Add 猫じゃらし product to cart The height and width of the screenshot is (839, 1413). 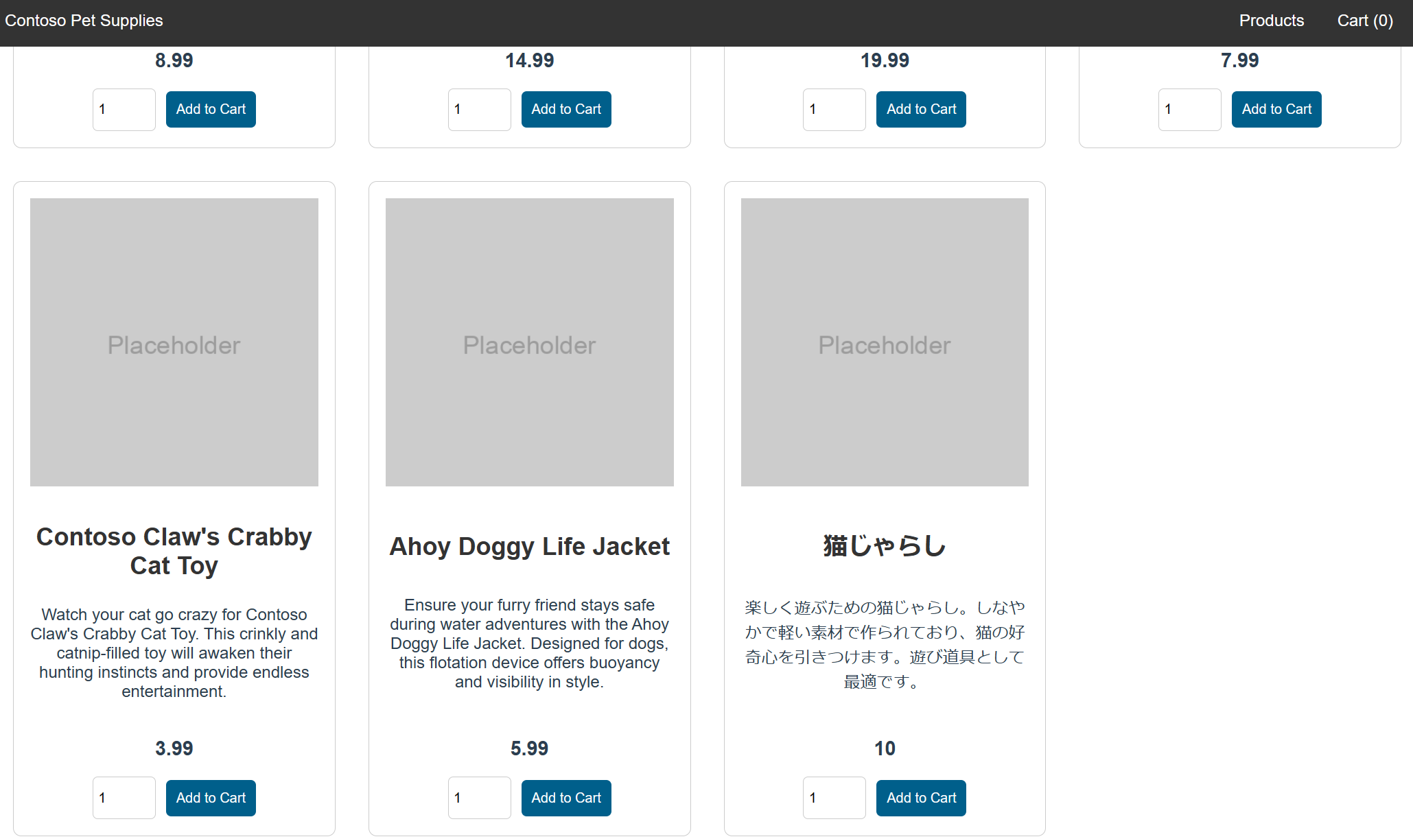(x=921, y=798)
